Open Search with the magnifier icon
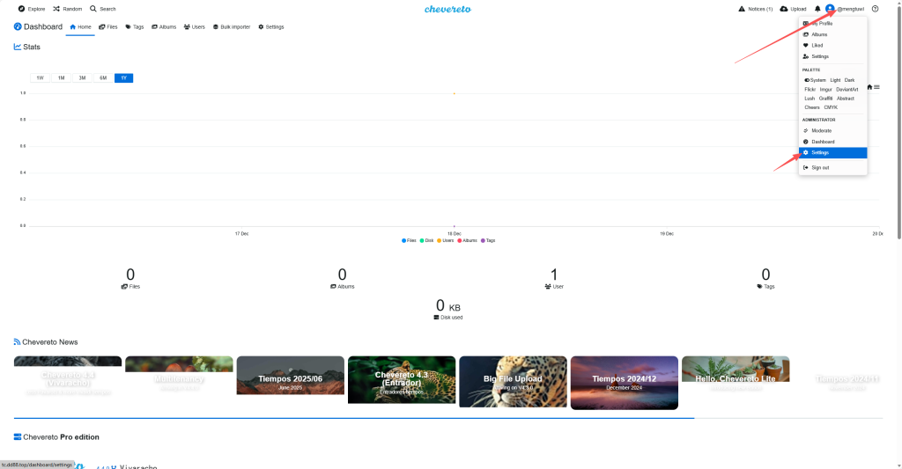The image size is (902, 469). (x=93, y=9)
